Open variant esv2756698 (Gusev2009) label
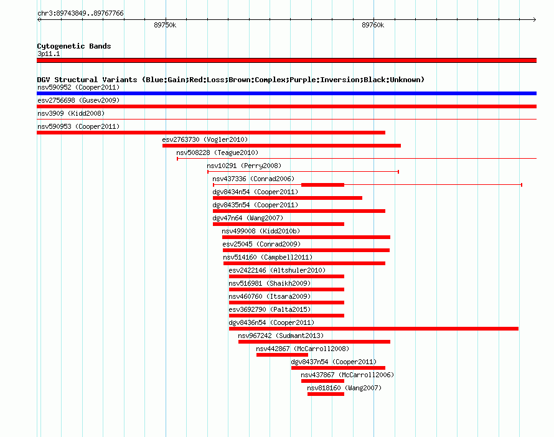Image resolution: width=554 pixels, height=437 pixels. tap(78, 100)
